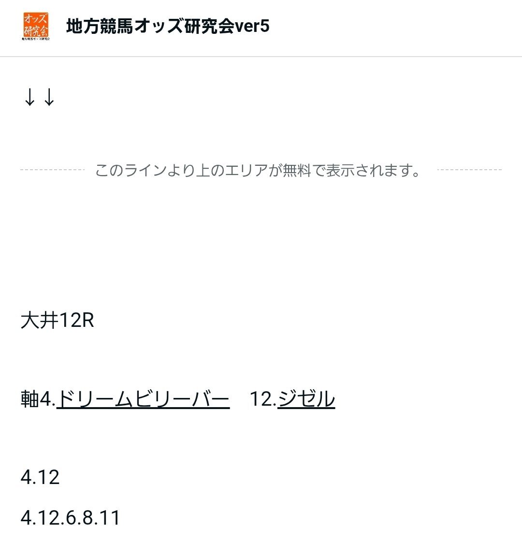Image resolution: width=522 pixels, height=543 pixels.
Task: Click the 地方競馬 characters in the header title
Action: point(100,26)
